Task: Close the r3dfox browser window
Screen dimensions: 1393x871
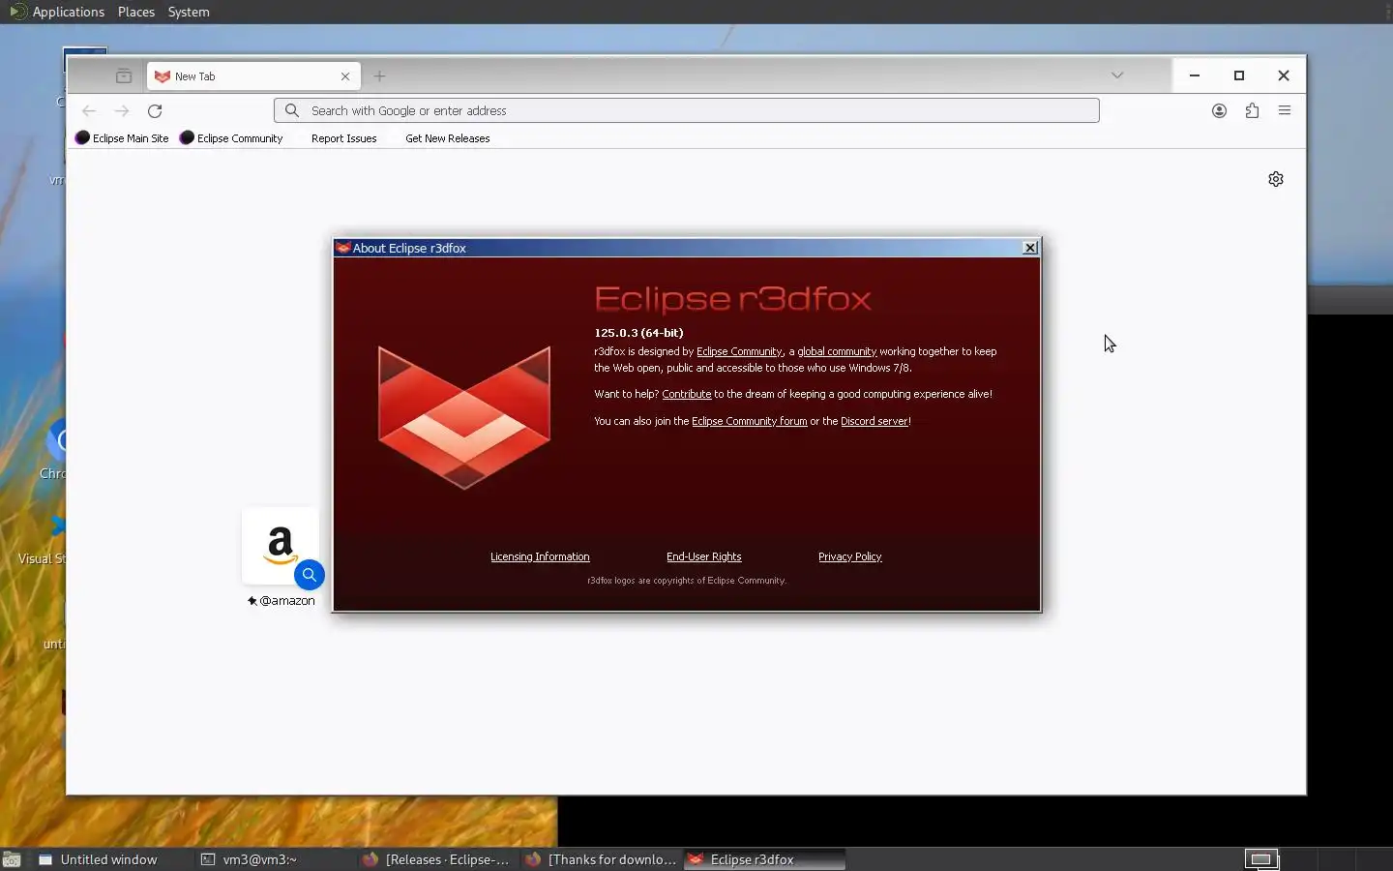Action: (x=1284, y=75)
